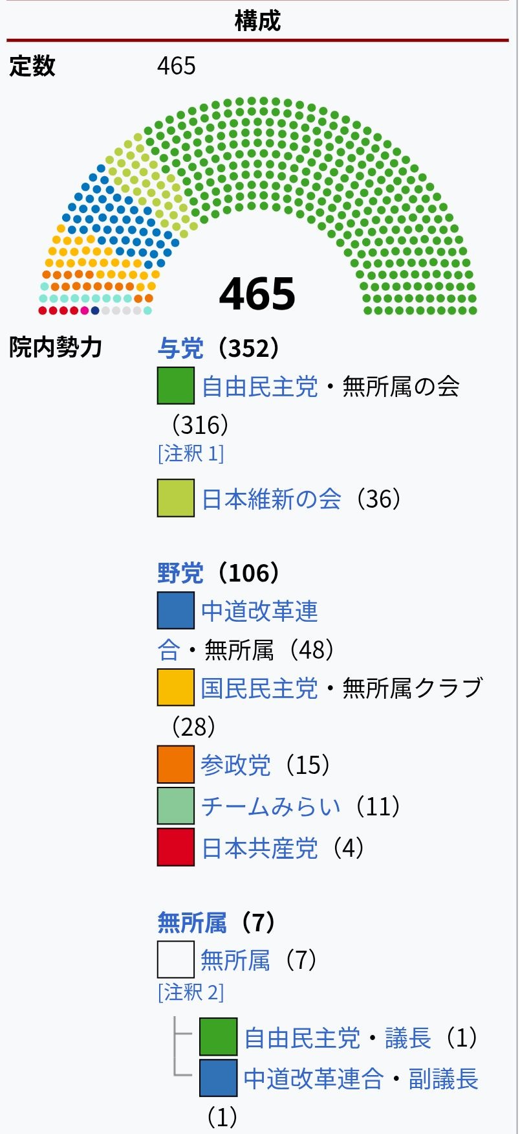This screenshot has height=1134, width=520.
Task: Open the チームみらい link
Action: coord(271,806)
